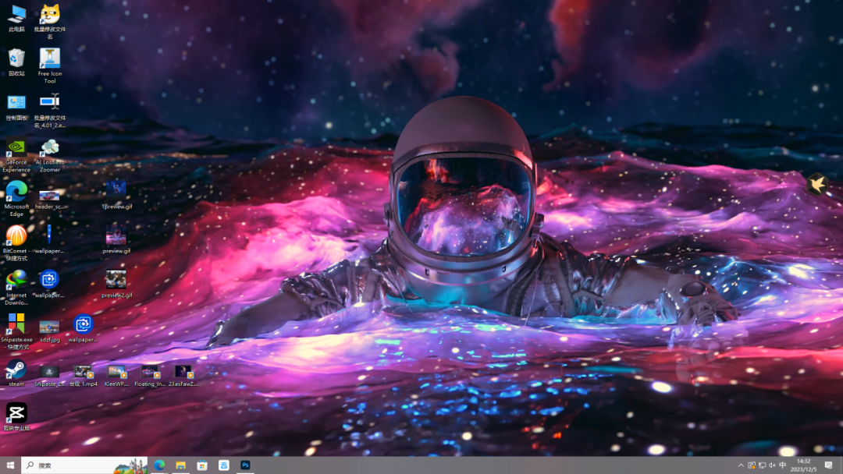Open File Explorer from the taskbar
843x474 pixels.
(180, 465)
